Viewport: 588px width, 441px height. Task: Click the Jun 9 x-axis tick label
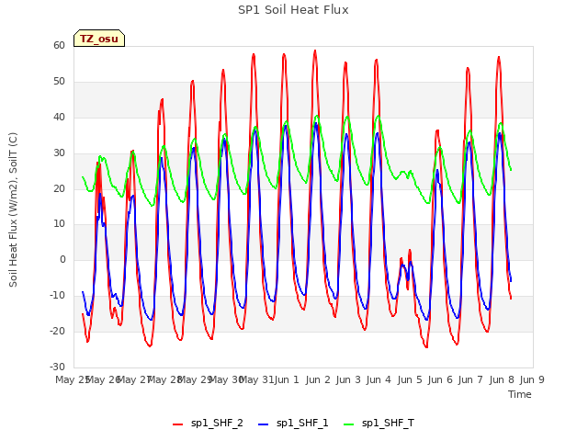[532, 379]
